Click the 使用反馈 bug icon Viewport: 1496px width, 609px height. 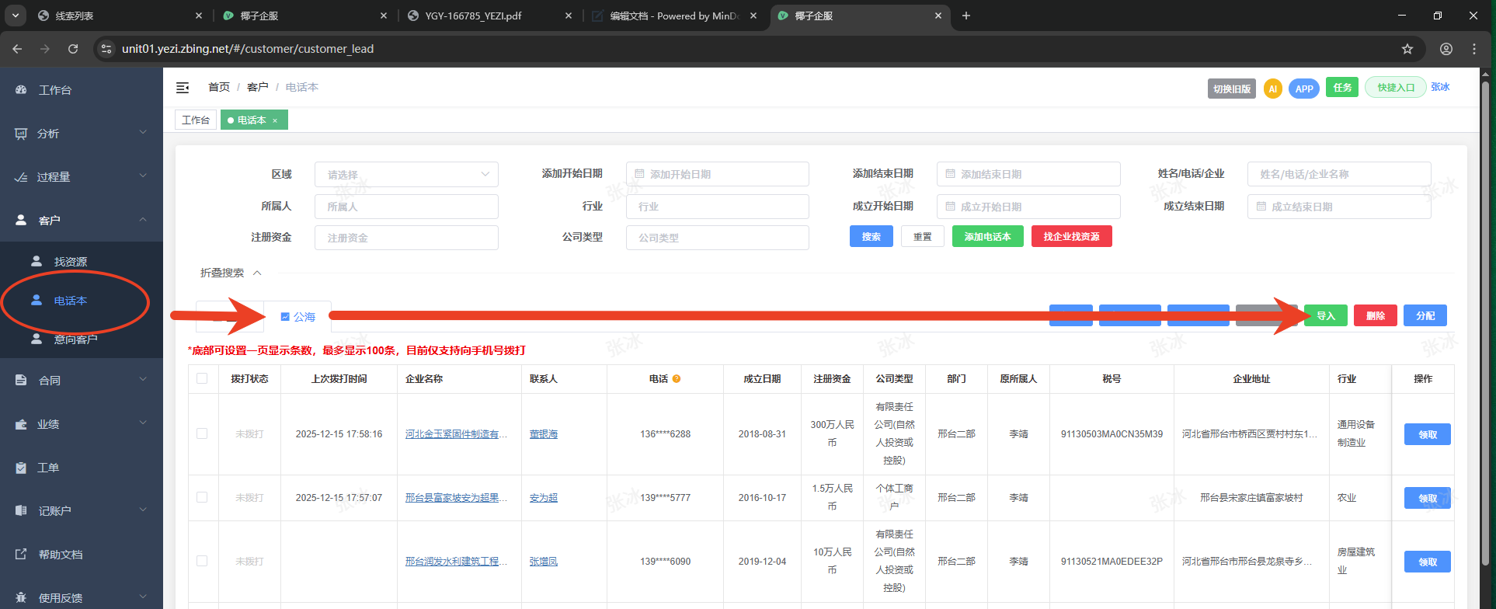[21, 597]
